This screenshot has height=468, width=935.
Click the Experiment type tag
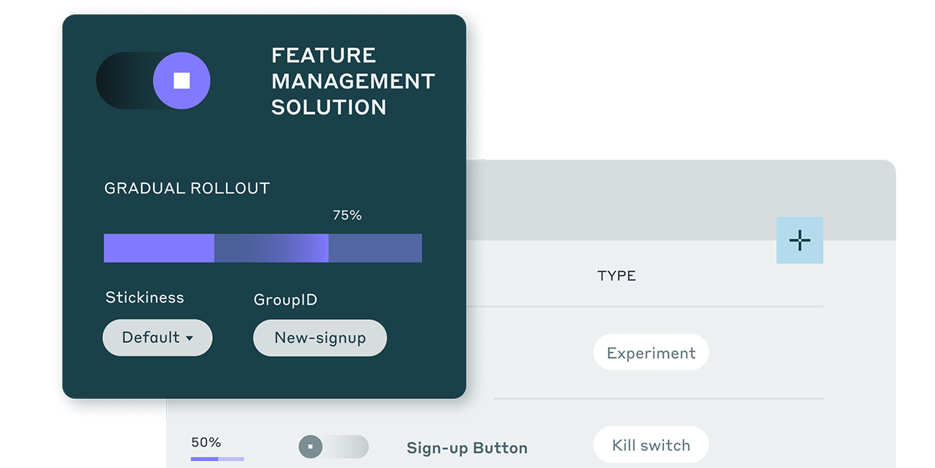tap(651, 353)
